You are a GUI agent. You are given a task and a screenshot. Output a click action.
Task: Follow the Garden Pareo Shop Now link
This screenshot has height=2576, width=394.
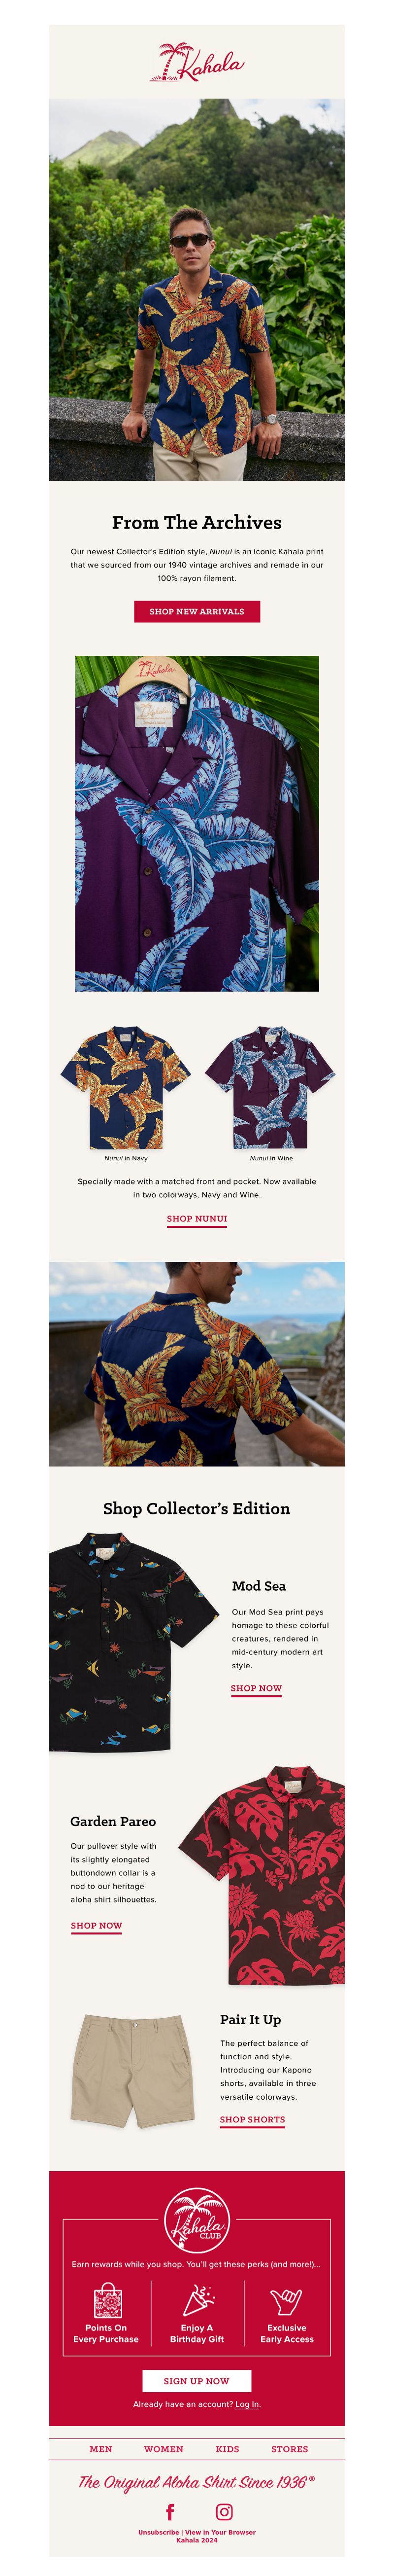pos(96,1925)
